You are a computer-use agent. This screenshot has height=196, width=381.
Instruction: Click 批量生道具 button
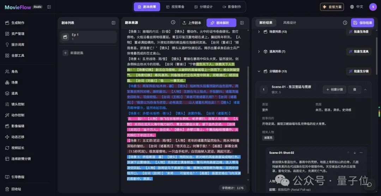click(x=359, y=51)
